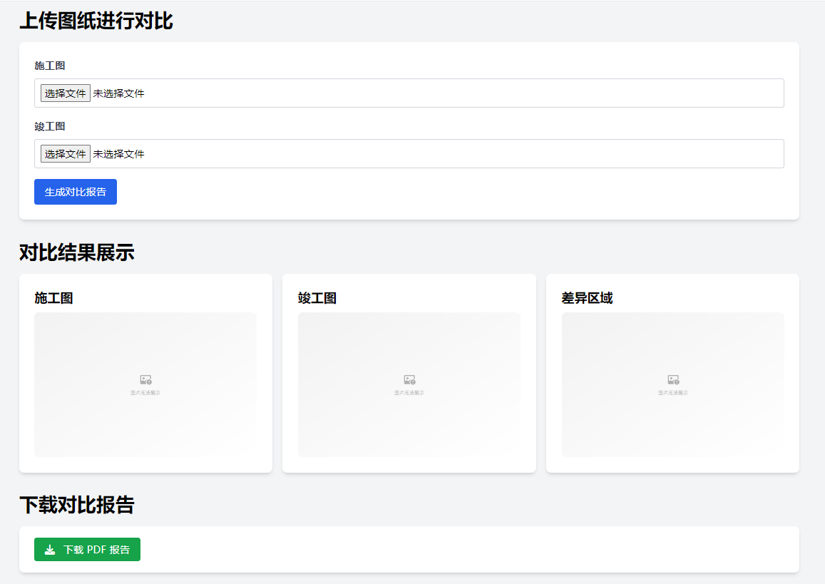
Task: Click 选择文件 button under 竣工图 label
Action: tap(65, 153)
